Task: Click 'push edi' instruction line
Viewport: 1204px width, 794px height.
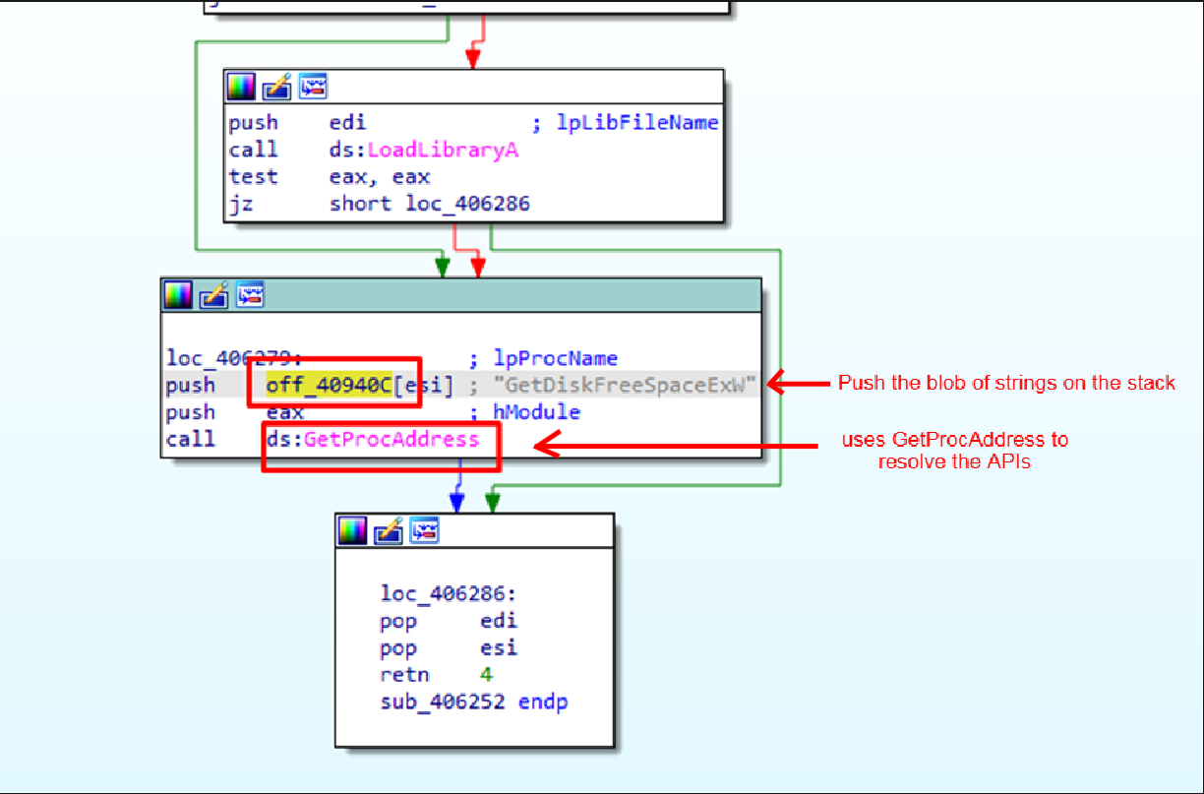Action: tap(297, 123)
